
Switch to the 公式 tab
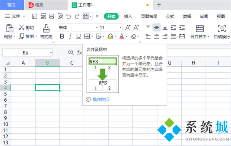coord(170,16)
